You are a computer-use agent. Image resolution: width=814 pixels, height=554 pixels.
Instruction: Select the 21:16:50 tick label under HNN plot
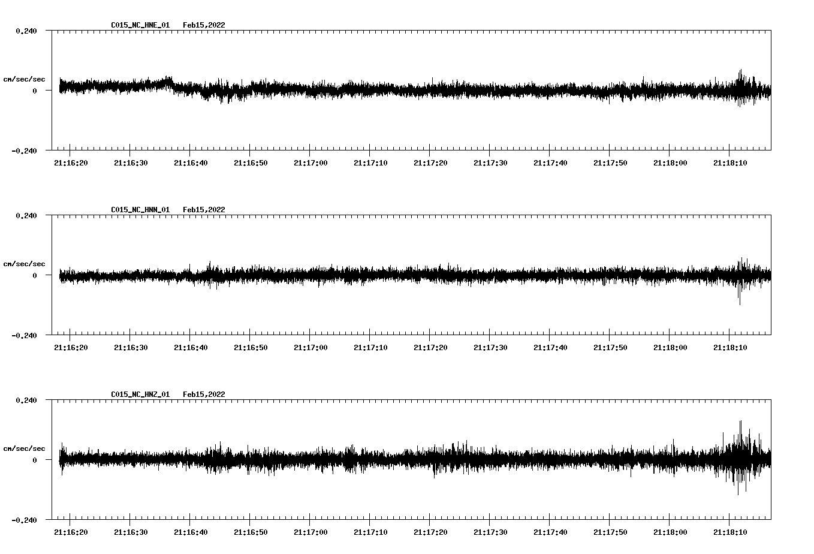tap(251, 348)
